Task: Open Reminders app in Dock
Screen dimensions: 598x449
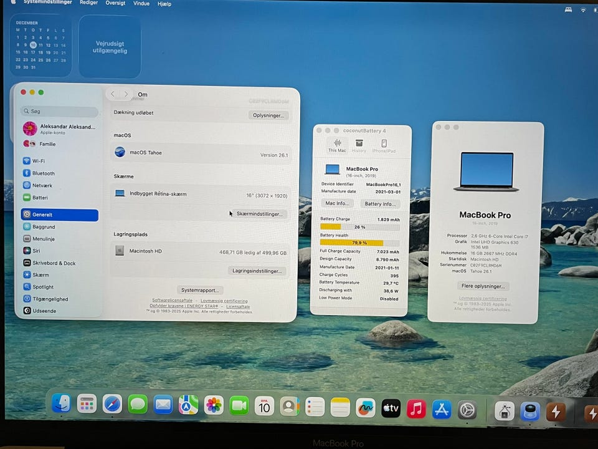Action: pyautogui.click(x=315, y=407)
